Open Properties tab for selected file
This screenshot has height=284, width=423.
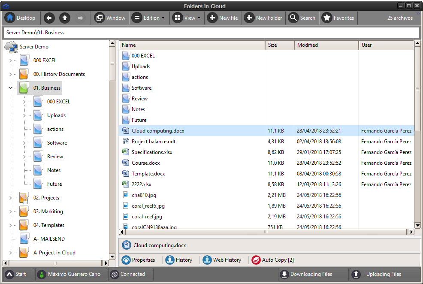[x=139, y=260]
